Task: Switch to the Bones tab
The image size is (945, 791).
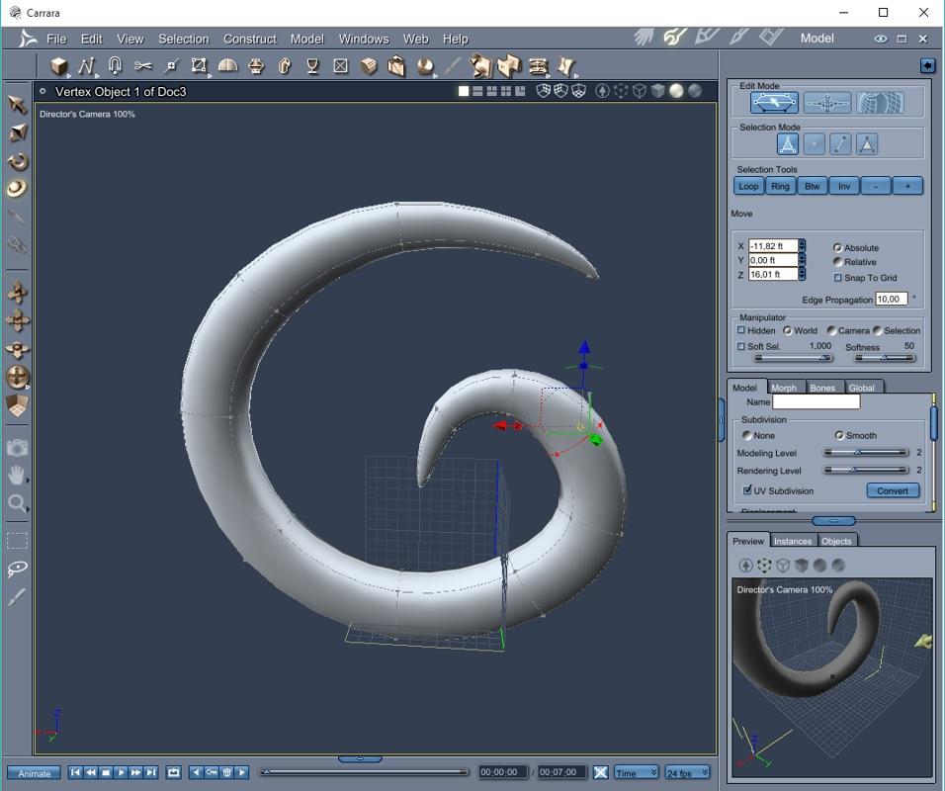Action: pyautogui.click(x=822, y=388)
